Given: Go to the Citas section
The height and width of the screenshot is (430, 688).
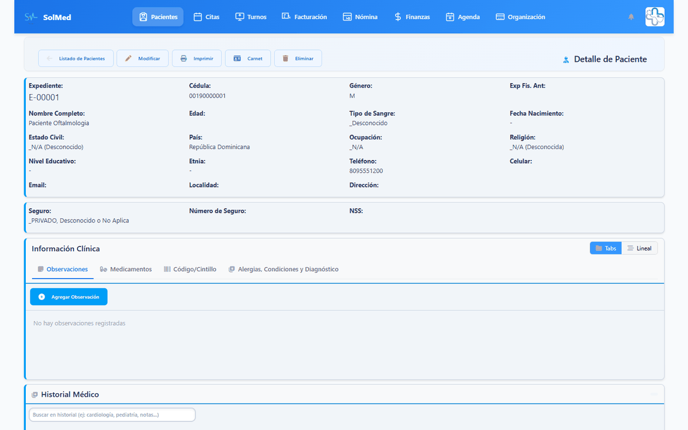Looking at the screenshot, I should (x=206, y=17).
